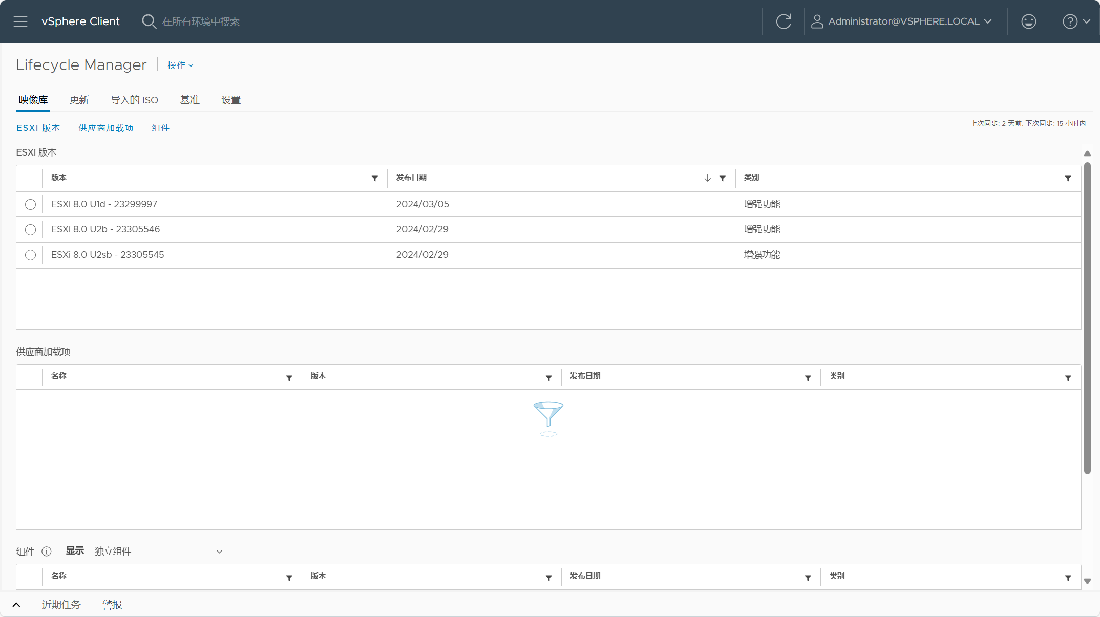Filter 供应商加载项 by 名称 column
Viewport: 1100px width, 617px height.
click(289, 378)
